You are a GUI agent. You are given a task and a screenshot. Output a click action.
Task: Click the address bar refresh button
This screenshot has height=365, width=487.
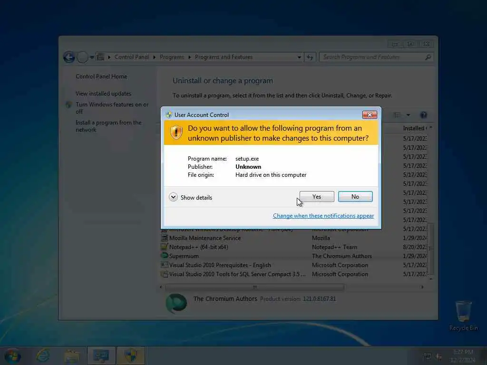(310, 58)
